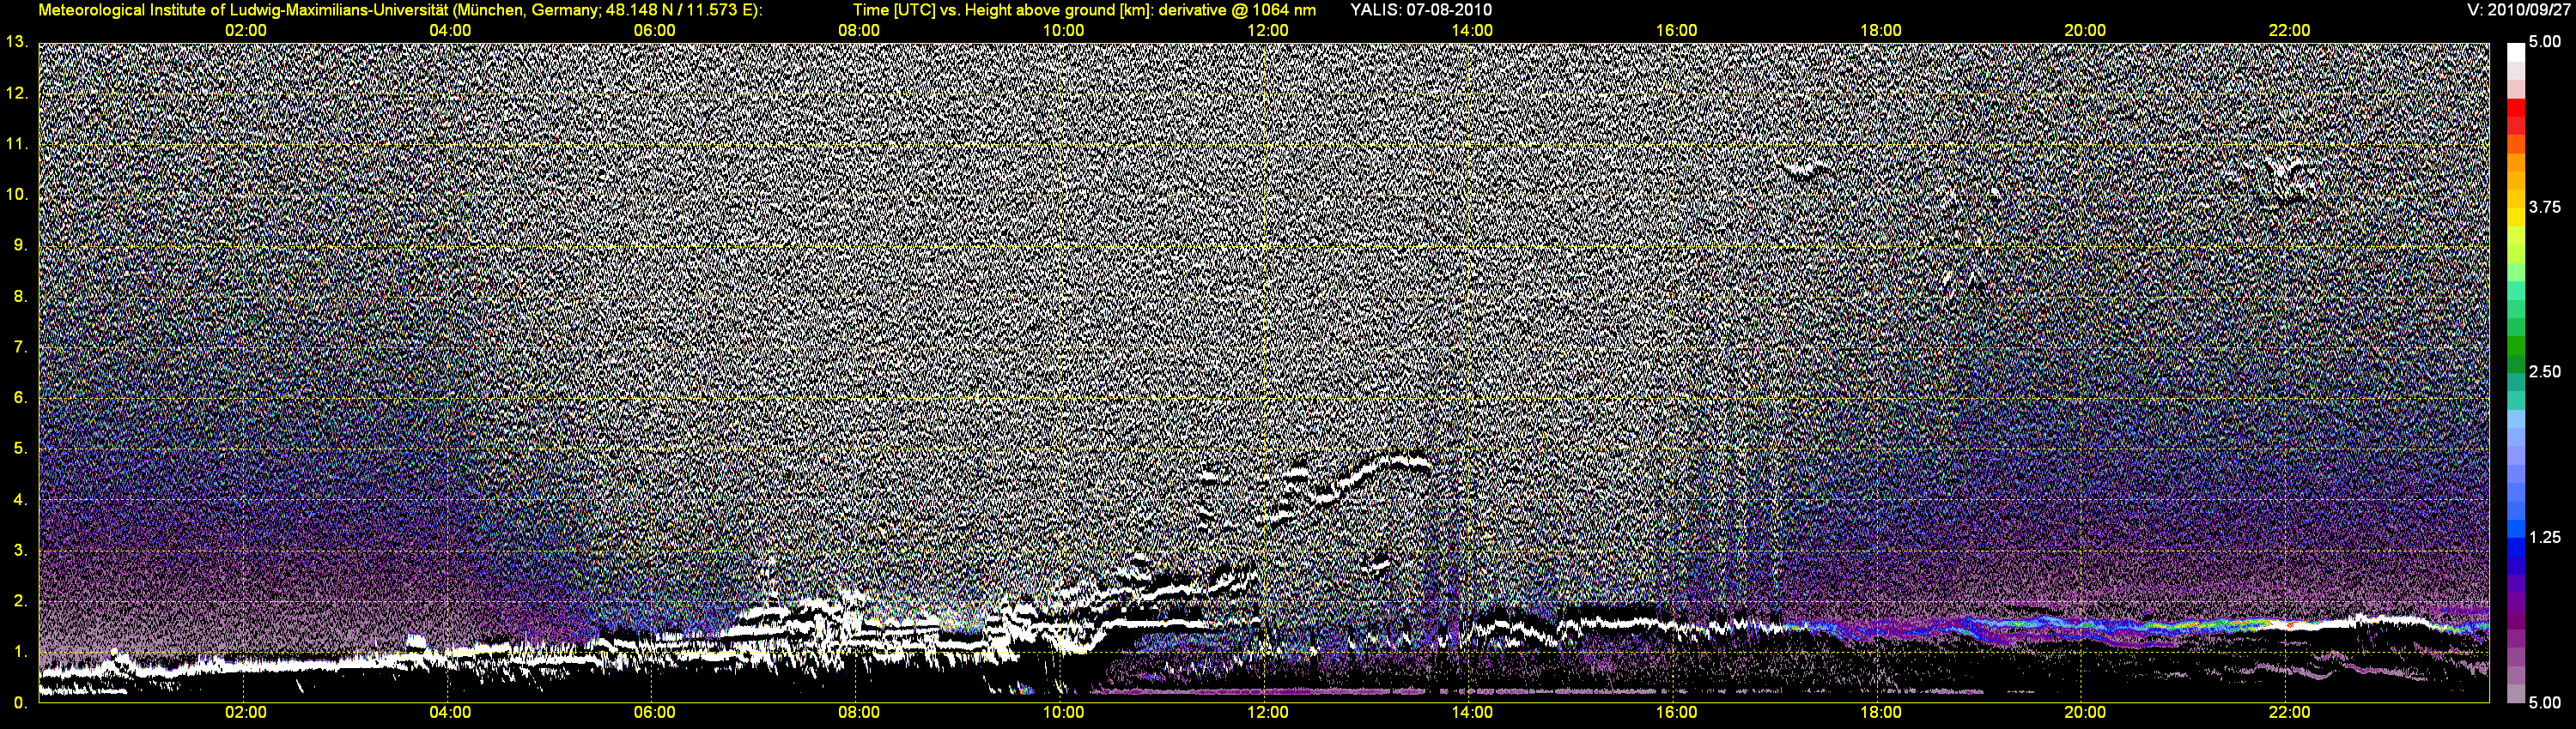The image size is (2576, 729).
Task: Pick the 12:00 tick label on the lower time axis
Action: tap(1267, 713)
